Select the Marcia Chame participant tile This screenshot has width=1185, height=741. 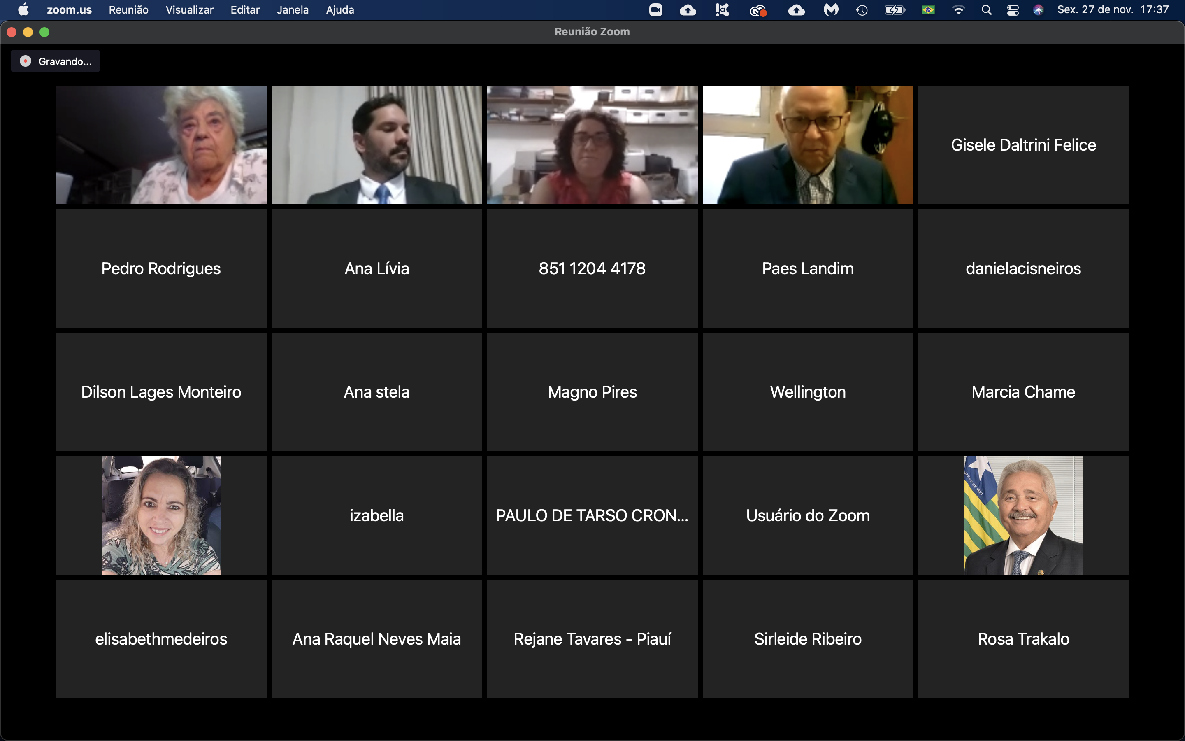[1023, 391]
